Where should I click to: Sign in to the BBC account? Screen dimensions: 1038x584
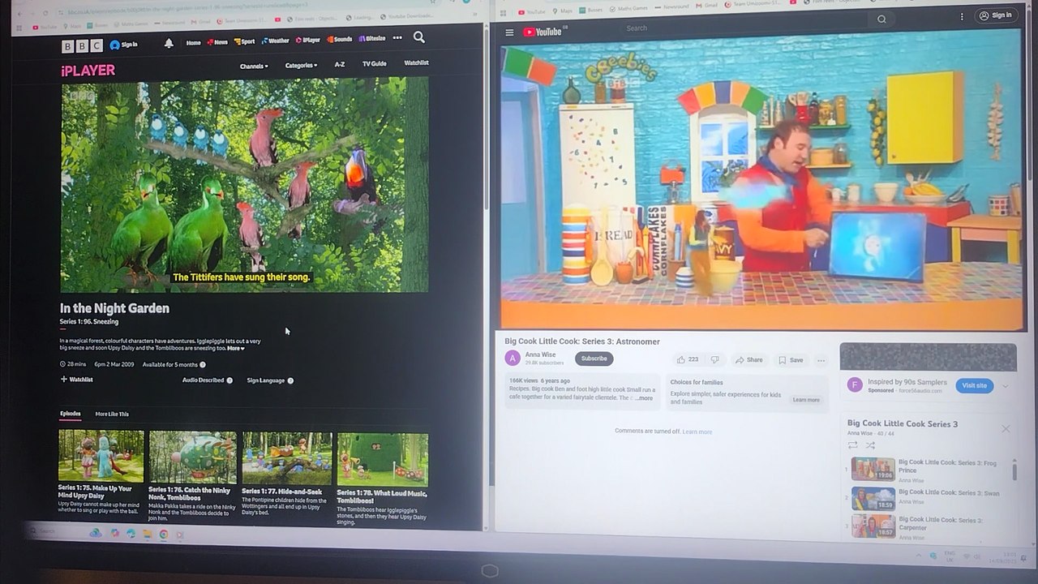point(123,45)
